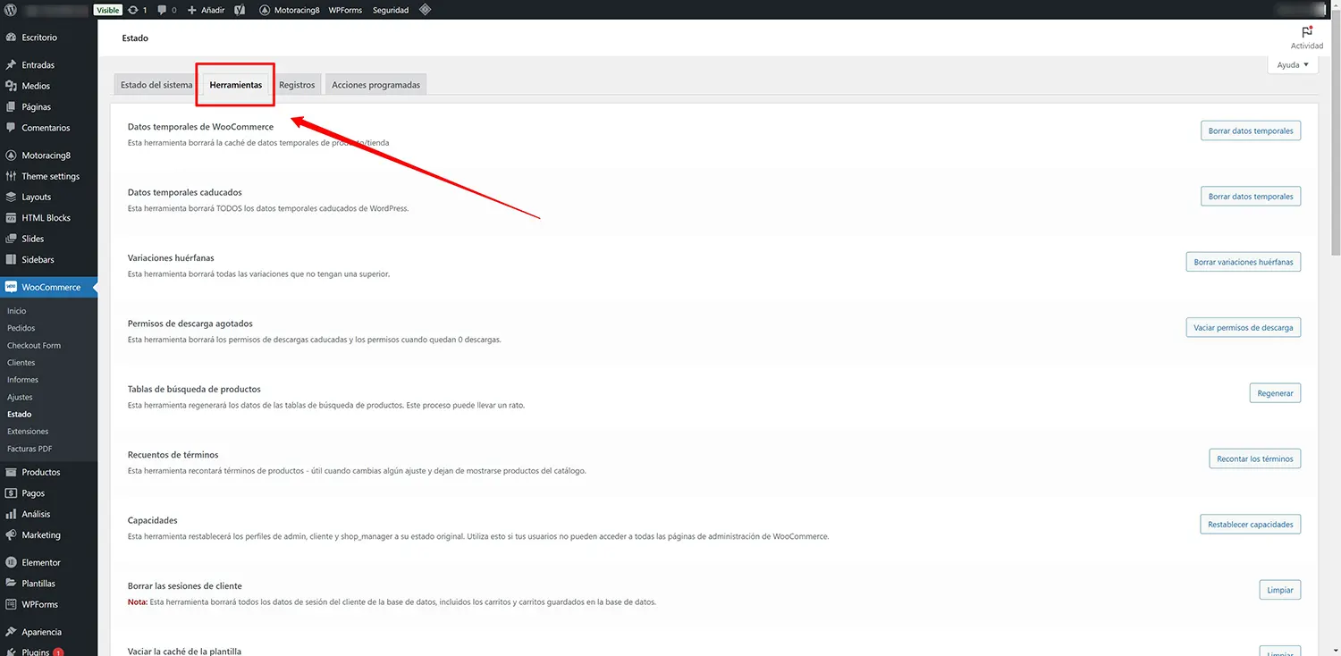Open the Actividad flag notifications
Image resolution: width=1341 pixels, height=656 pixels.
tap(1306, 36)
